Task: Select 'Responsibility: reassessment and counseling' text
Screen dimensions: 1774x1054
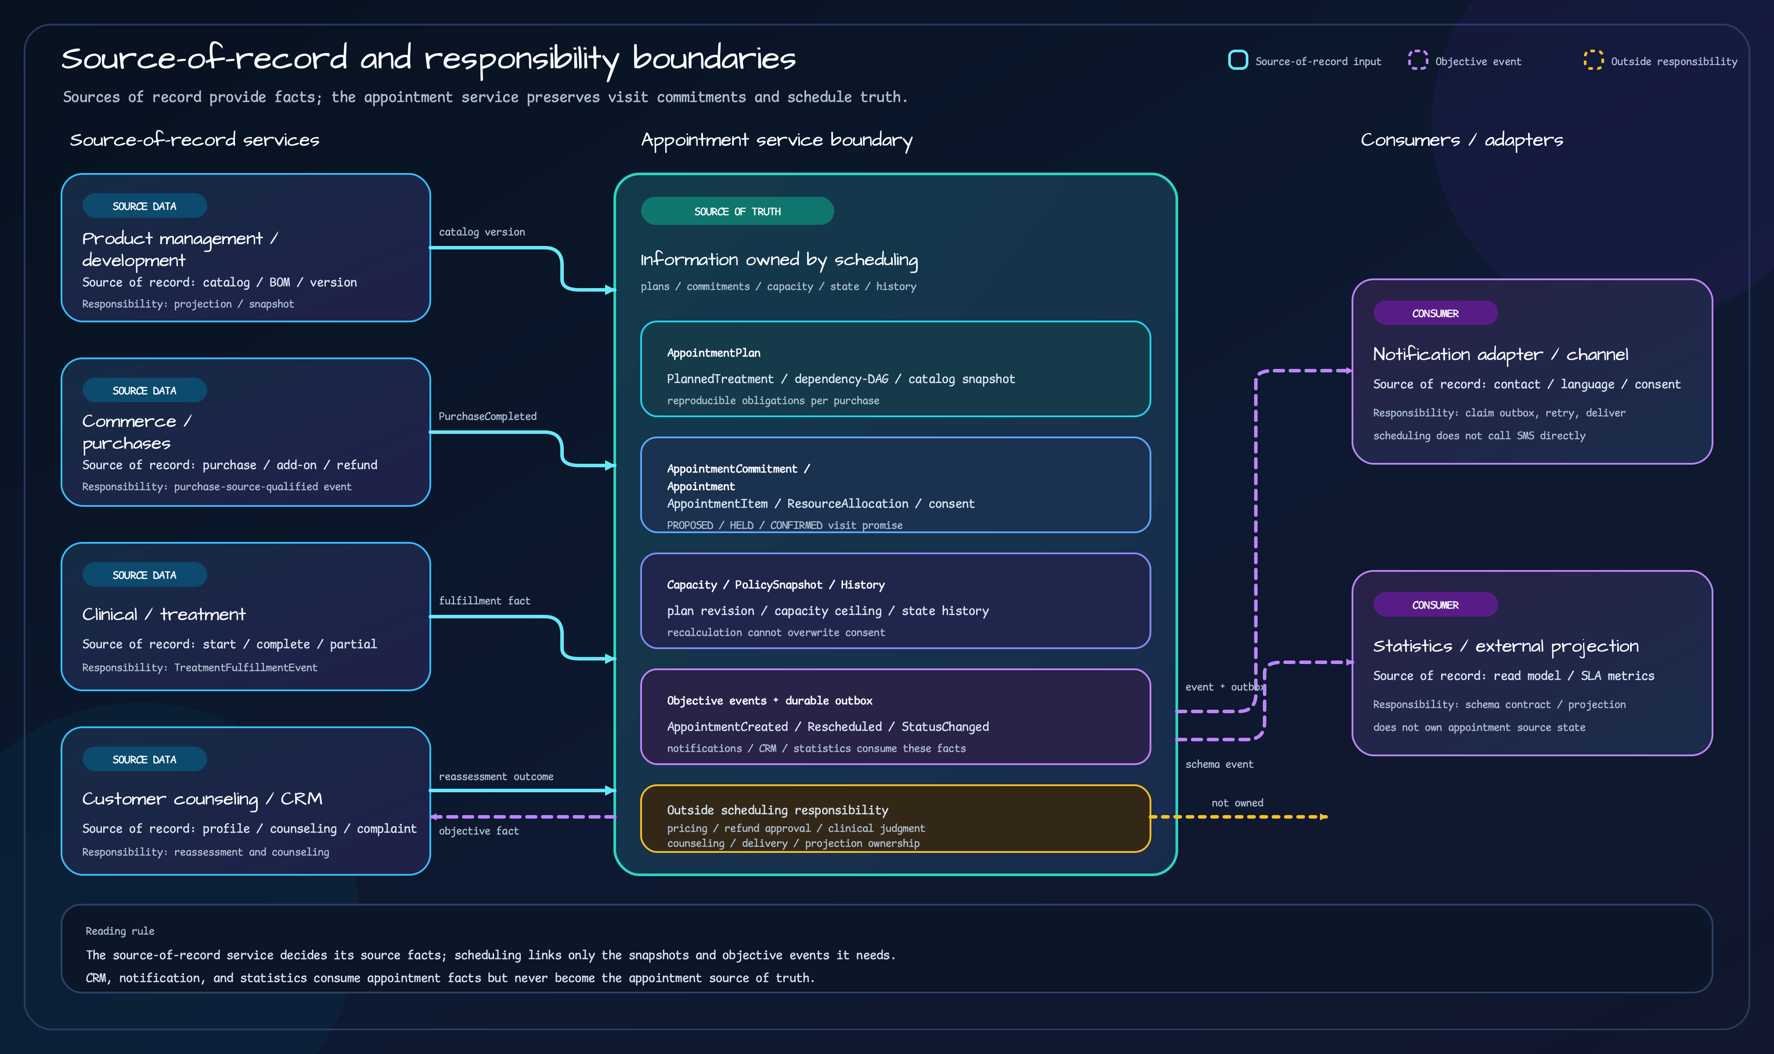Action: 205,852
